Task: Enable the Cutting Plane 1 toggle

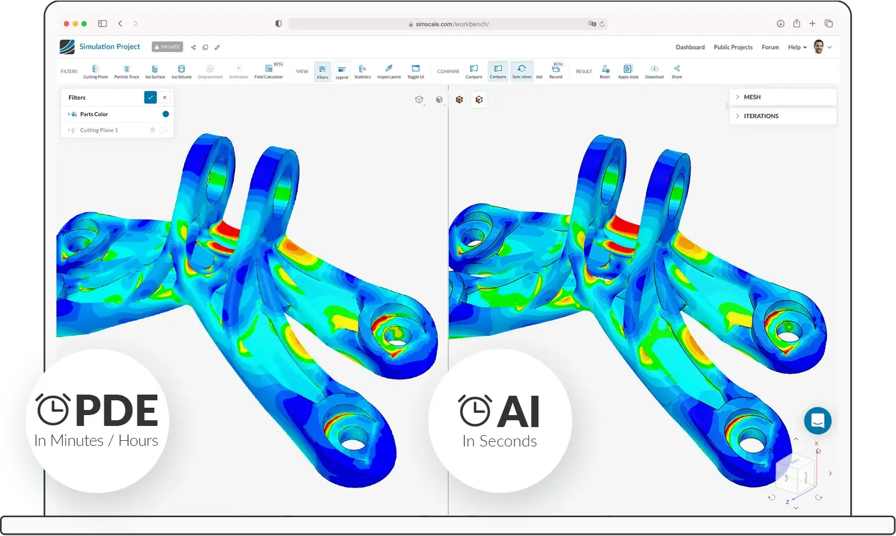Action: pos(163,130)
